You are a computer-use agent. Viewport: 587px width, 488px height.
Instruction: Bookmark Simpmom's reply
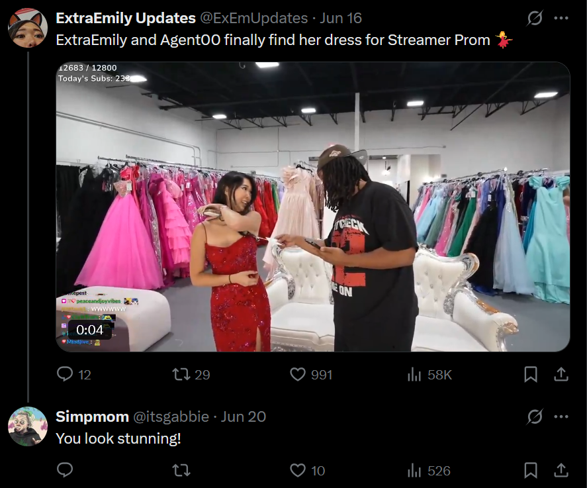pyautogui.click(x=531, y=470)
